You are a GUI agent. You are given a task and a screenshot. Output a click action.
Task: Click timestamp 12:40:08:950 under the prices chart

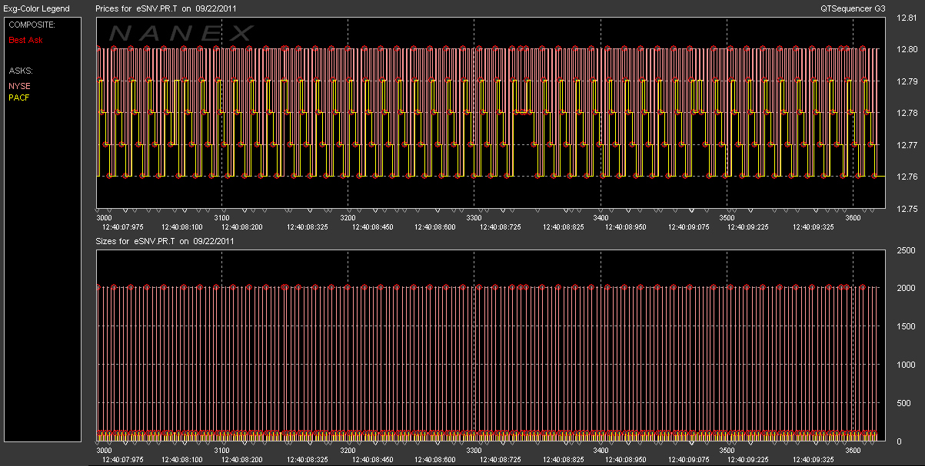[x=626, y=227]
